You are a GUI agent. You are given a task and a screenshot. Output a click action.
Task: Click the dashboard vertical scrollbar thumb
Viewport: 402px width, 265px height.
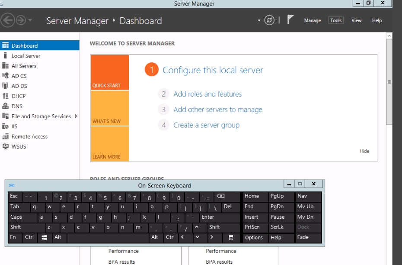[389, 82]
